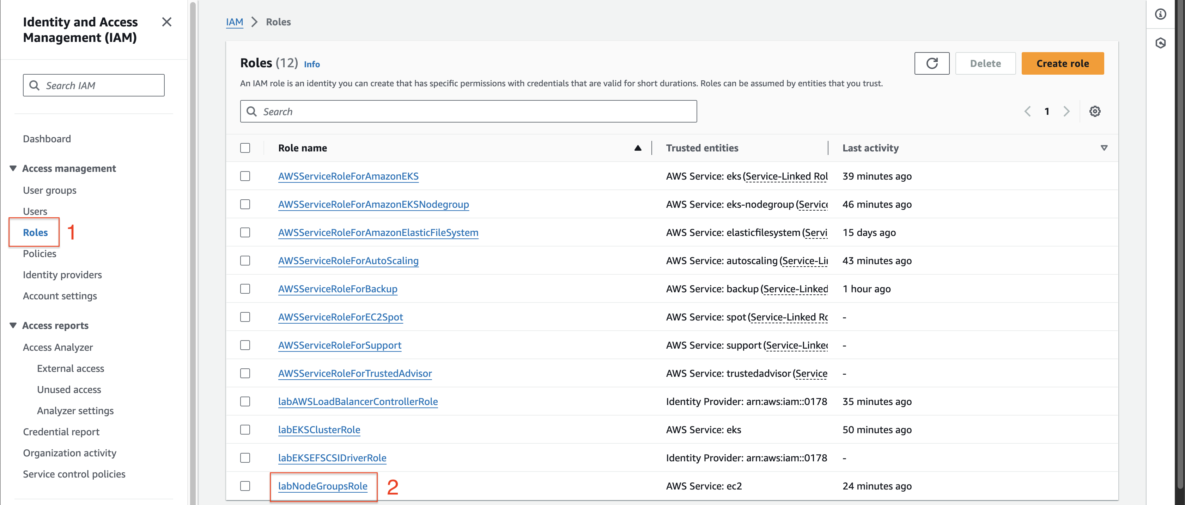
Task: Open the AWSServiceRoleForBackup link
Action: [x=338, y=288]
